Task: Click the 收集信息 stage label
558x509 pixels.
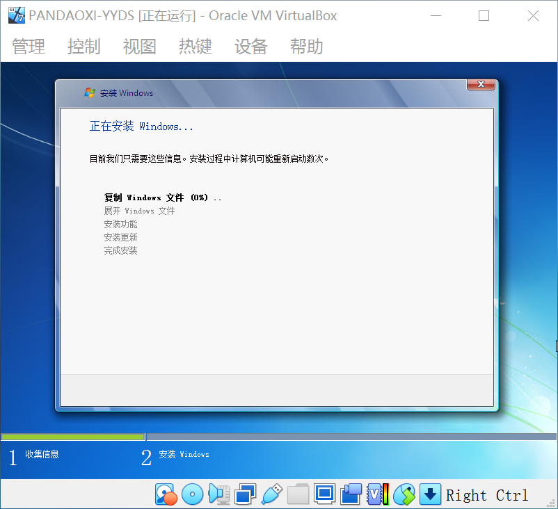Action: coord(42,454)
